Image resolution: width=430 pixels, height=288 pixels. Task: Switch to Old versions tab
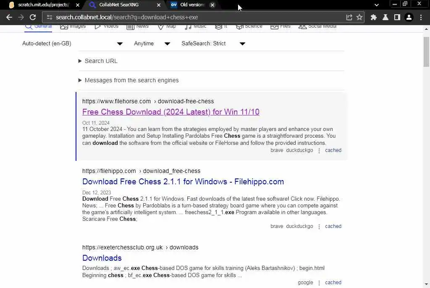click(x=192, y=5)
